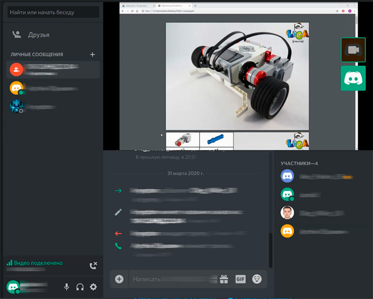
Task: Click the 'Видео подключено' connection status
Action: (38, 263)
